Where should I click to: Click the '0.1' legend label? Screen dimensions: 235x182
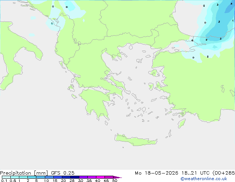pos(4,181)
